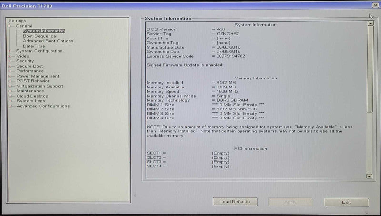Select the System Logs category label
This screenshot has height=216, width=381.
[31, 101]
